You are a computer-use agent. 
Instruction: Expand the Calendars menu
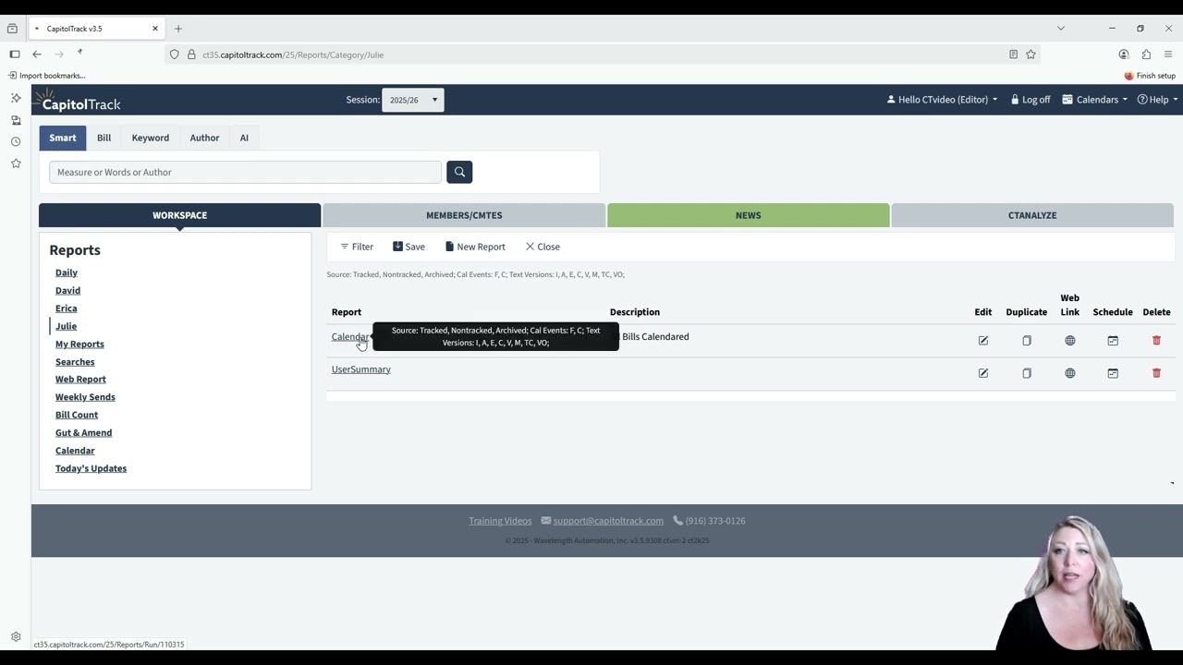(1094, 100)
